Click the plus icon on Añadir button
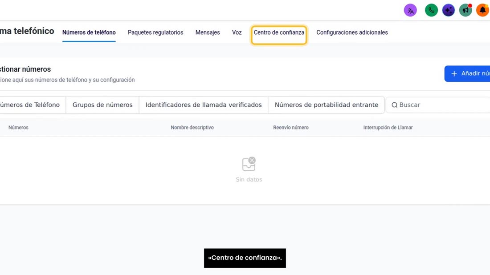This screenshot has width=490, height=275. 454,74
